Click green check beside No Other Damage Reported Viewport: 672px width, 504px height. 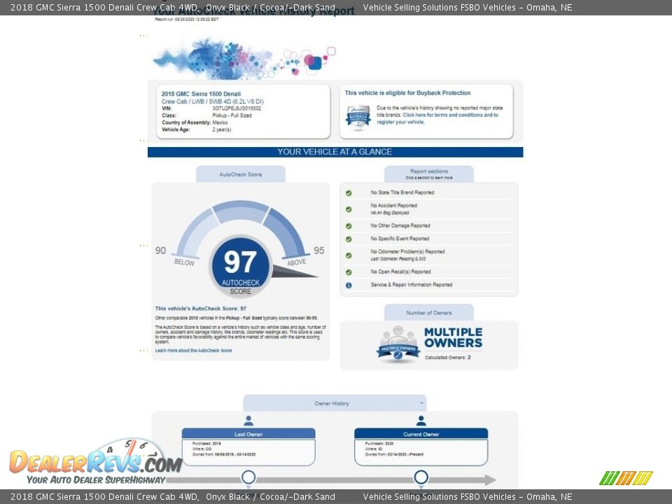coord(349,226)
